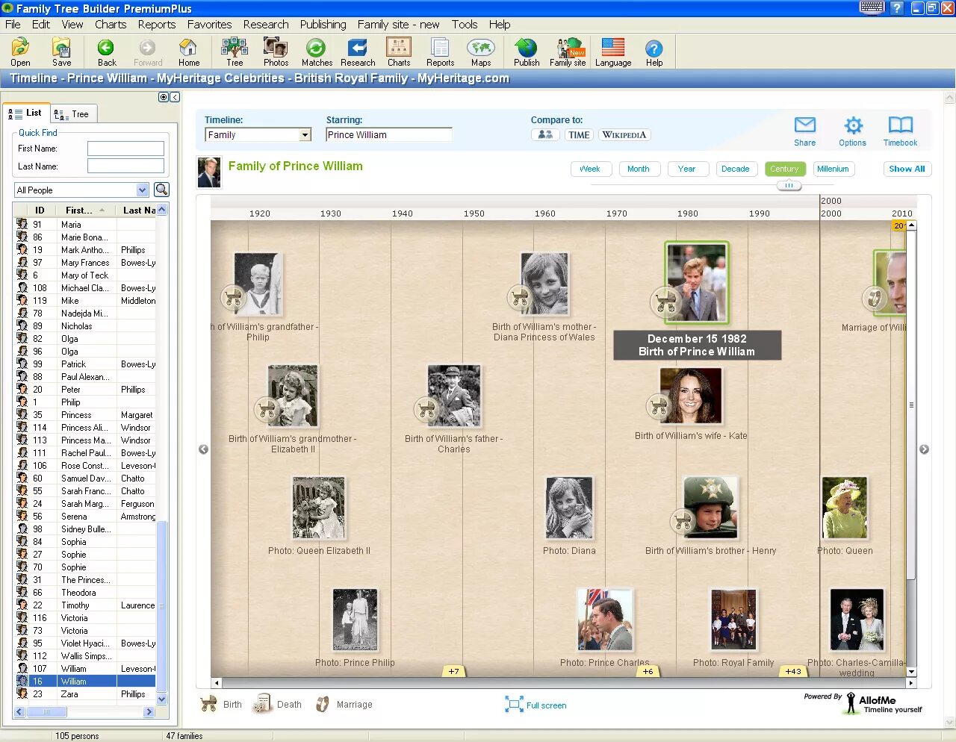Open the Tree view from the toolbar

[235, 52]
